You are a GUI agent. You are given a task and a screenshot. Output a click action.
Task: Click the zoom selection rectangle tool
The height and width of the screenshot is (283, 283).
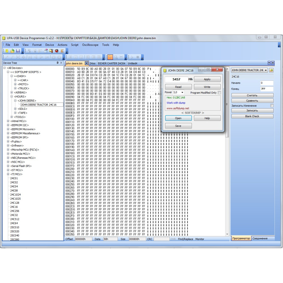(x=116, y=57)
